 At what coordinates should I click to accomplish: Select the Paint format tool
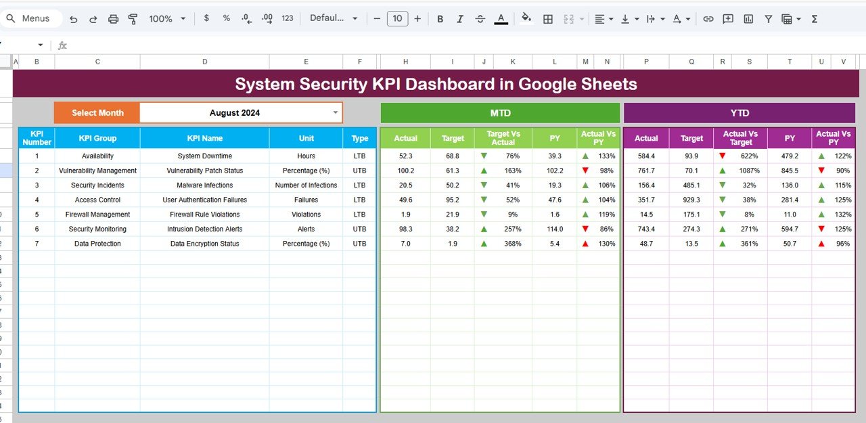point(133,18)
